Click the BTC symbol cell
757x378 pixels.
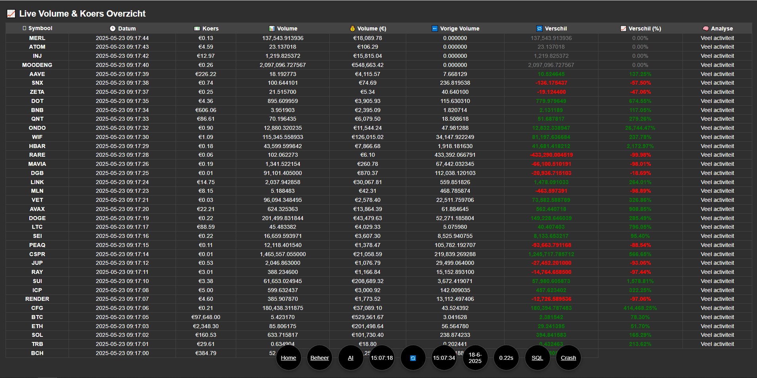pos(37,317)
